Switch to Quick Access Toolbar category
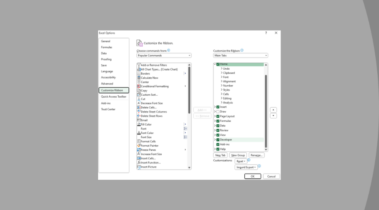Viewport: 379px width, 210px height. click(114, 97)
